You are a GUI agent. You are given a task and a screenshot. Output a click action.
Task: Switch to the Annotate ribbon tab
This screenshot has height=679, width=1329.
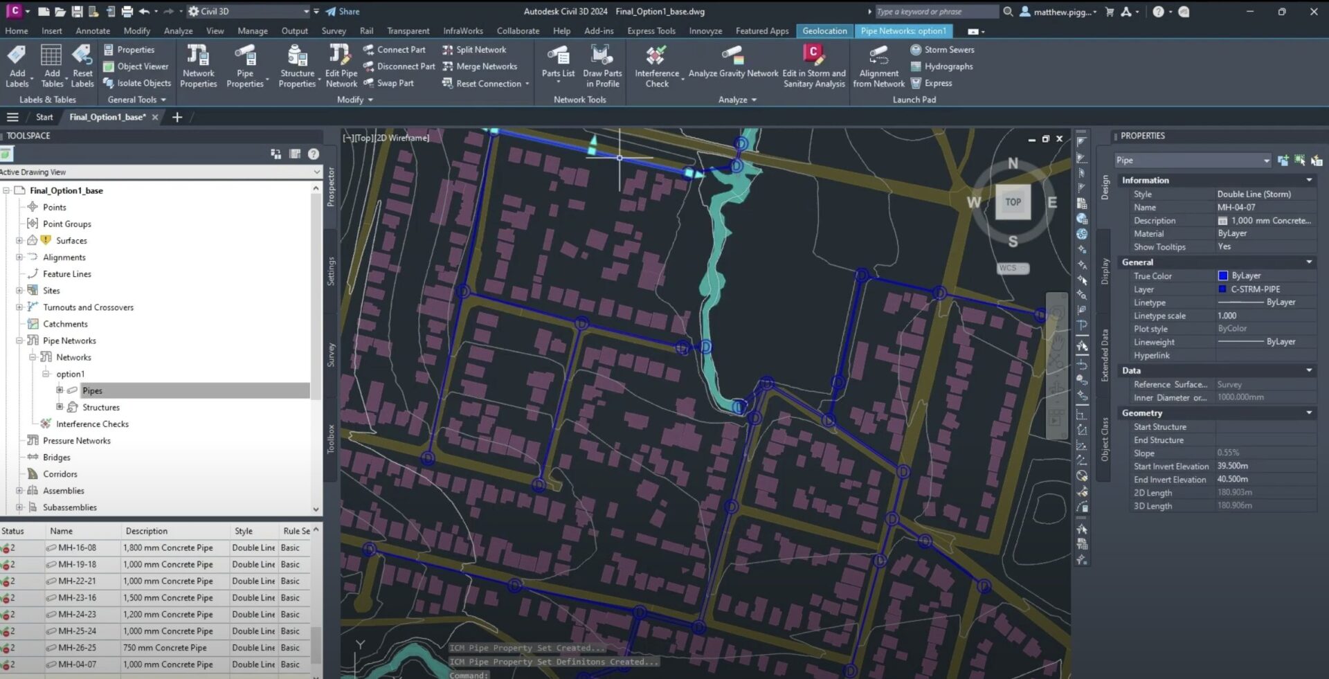click(92, 30)
